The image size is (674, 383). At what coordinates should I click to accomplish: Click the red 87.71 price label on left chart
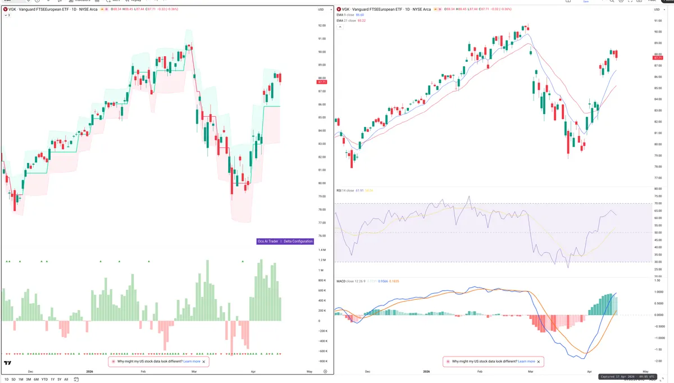(x=322, y=82)
